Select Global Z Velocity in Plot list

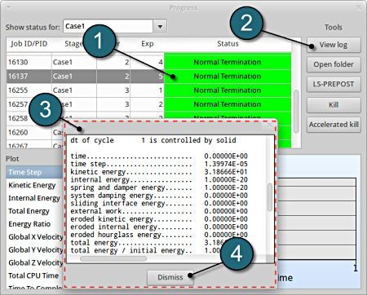tap(35, 262)
